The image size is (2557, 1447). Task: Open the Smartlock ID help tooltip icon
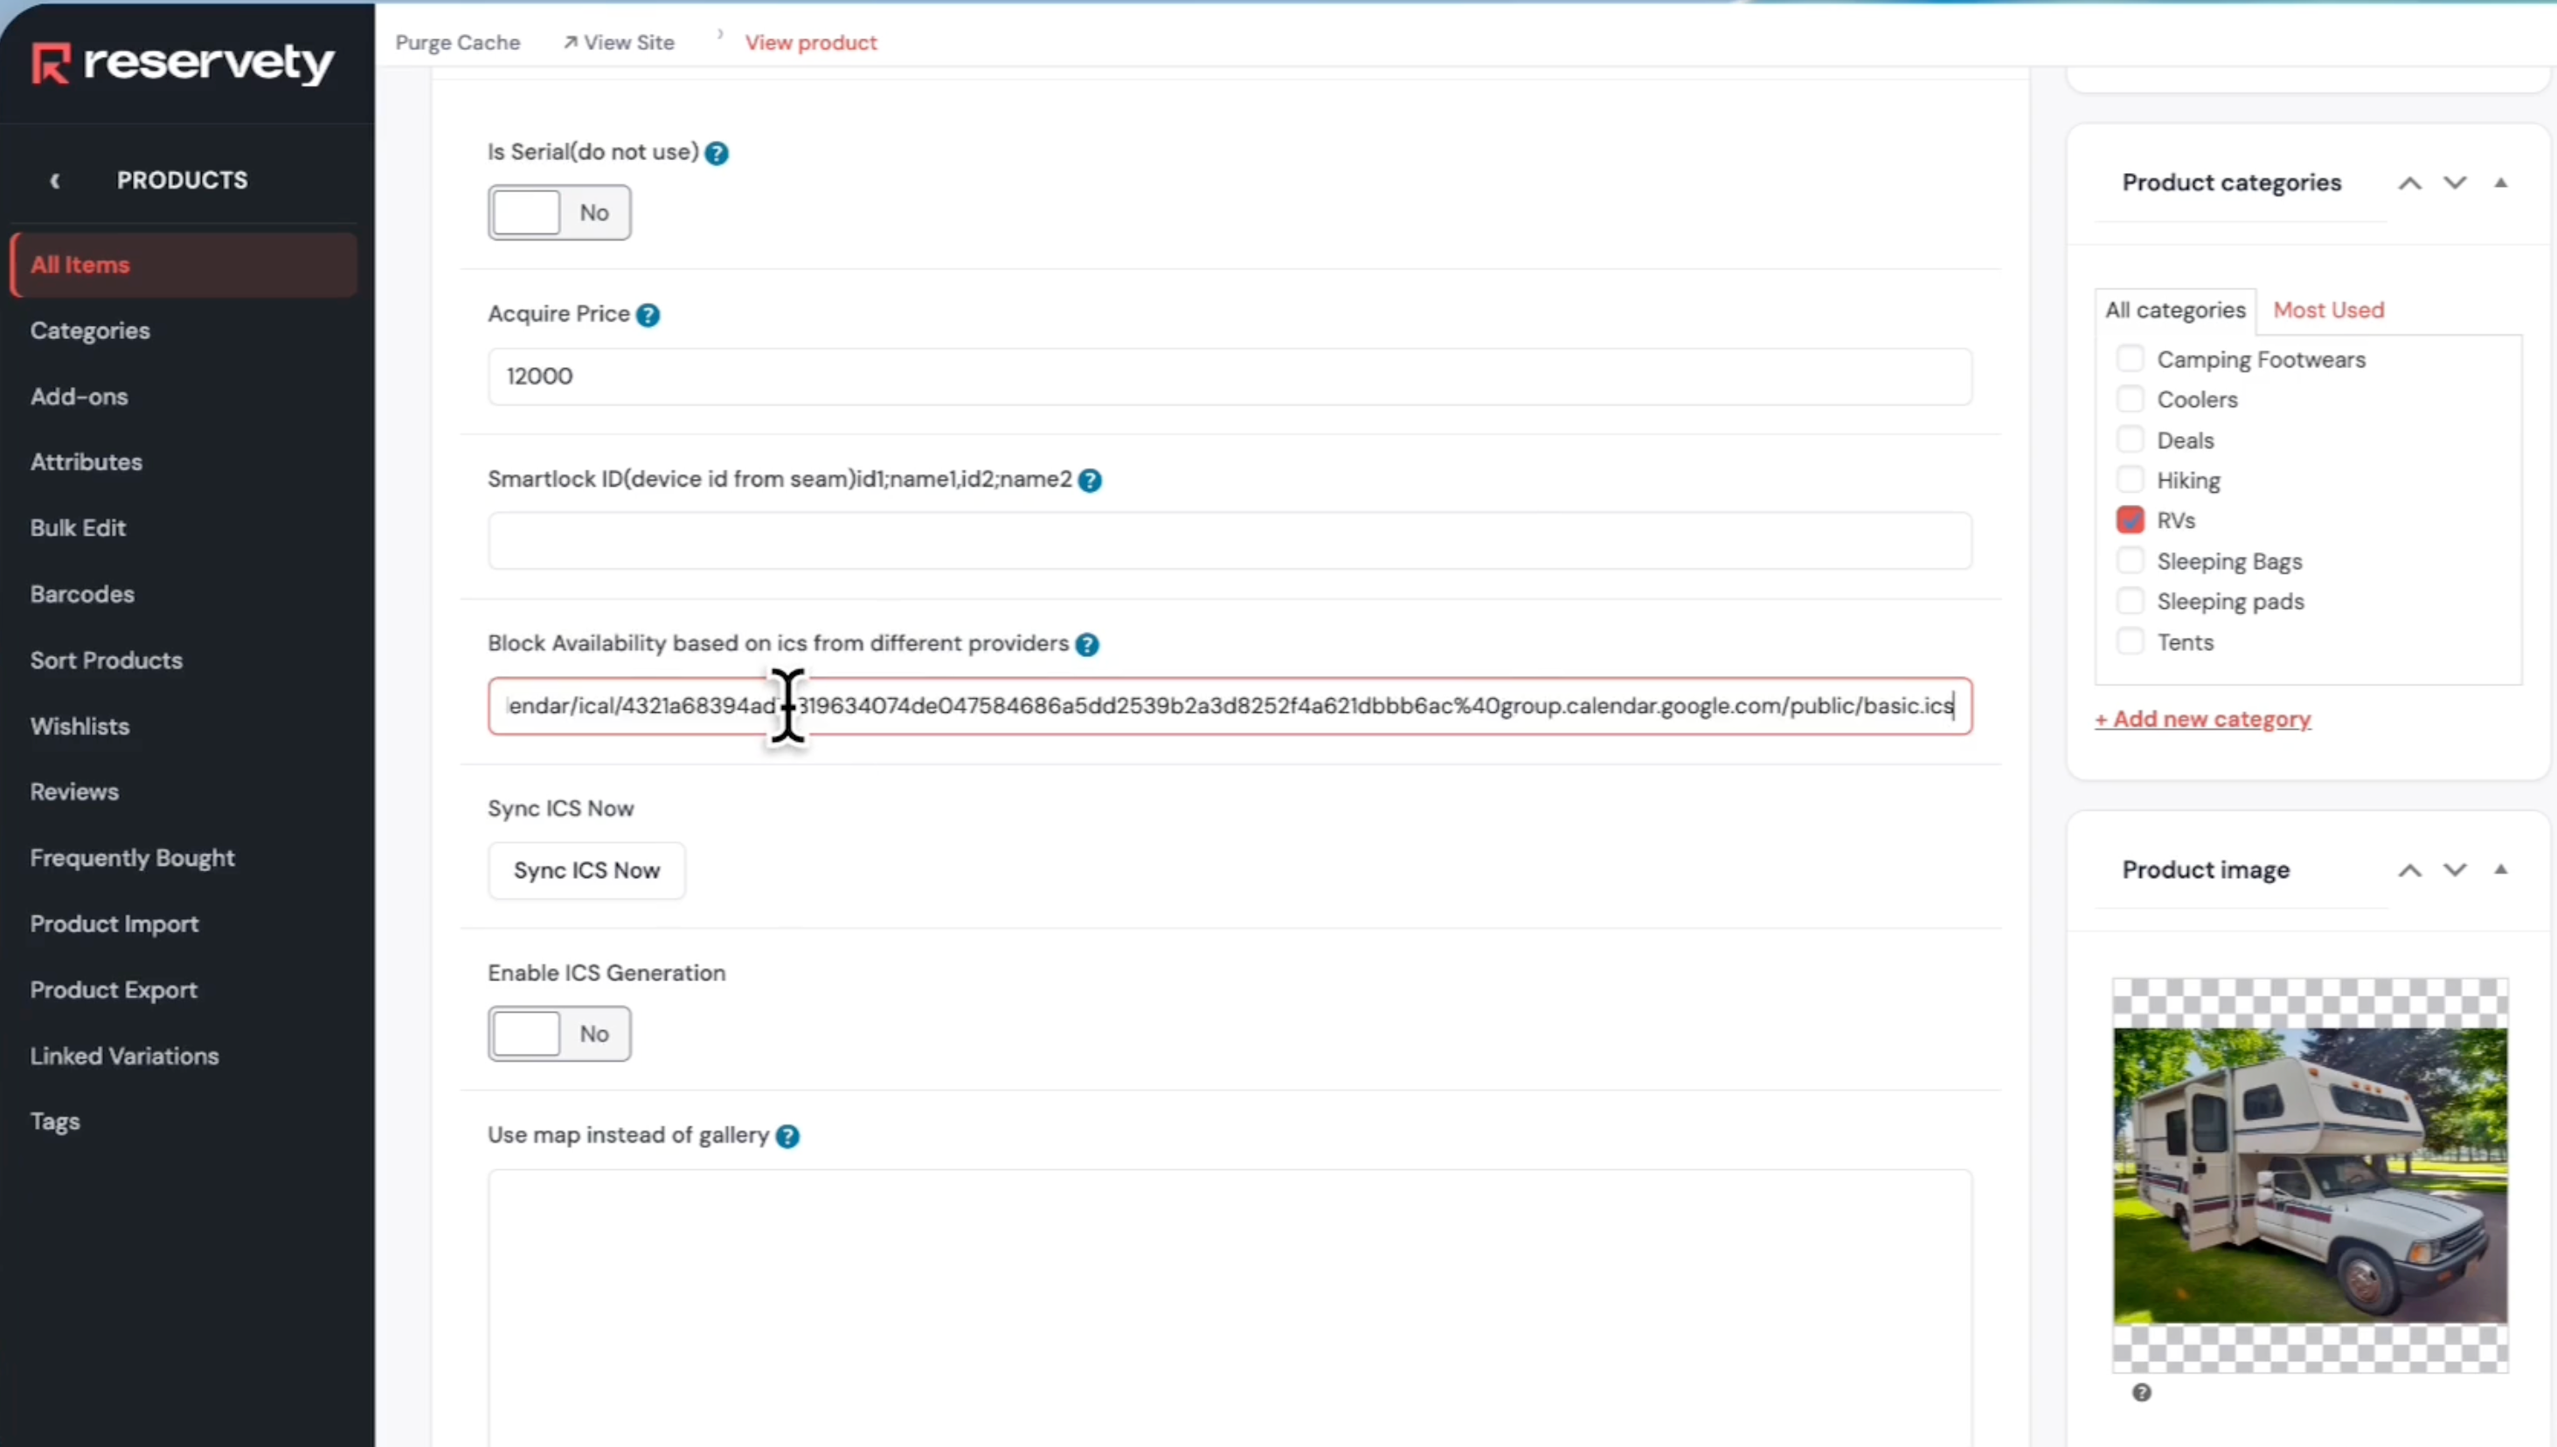1091,480
